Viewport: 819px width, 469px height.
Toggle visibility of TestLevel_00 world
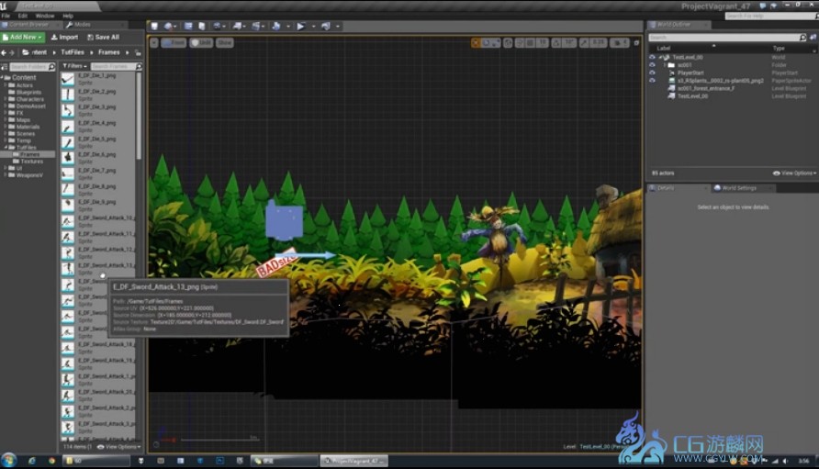[652, 57]
